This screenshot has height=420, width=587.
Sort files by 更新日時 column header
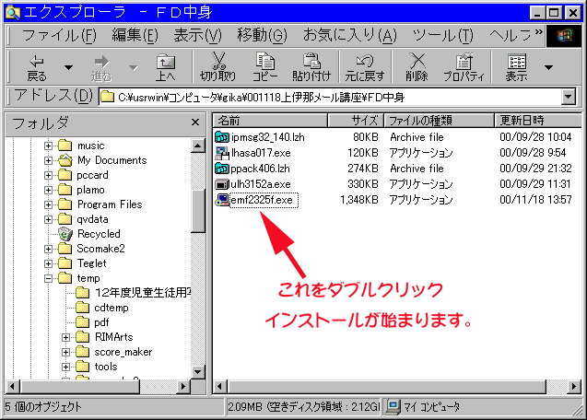538,121
